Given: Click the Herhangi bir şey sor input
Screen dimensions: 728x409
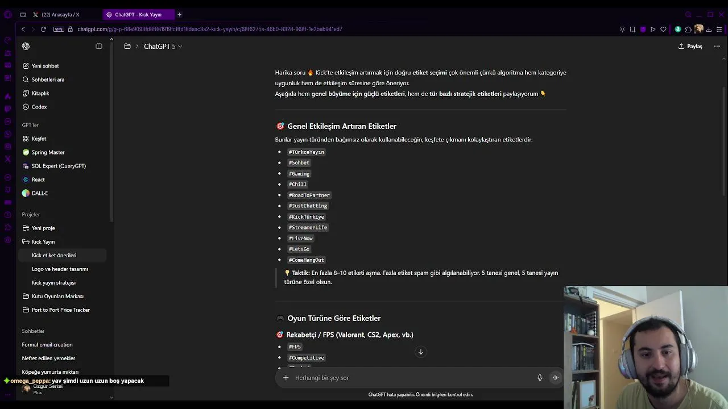Looking at the screenshot, I should tap(409, 378).
